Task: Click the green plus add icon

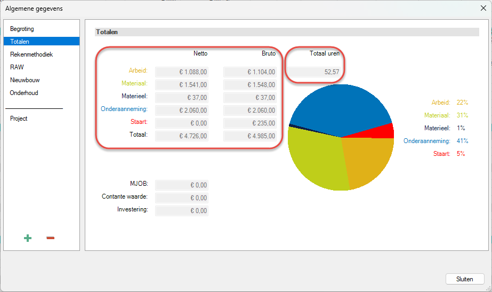Action: coord(28,238)
